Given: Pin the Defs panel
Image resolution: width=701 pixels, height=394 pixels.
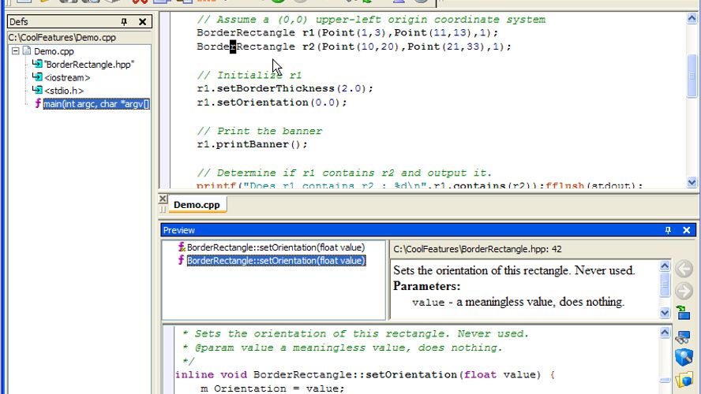Looking at the screenshot, I should coord(124,21).
